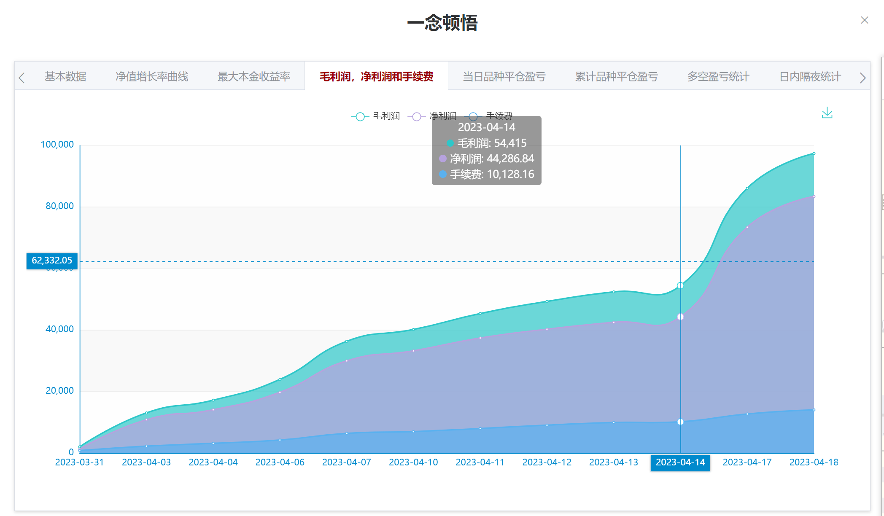Click 毛利润 data point on 2023-04-14
Screen dimensions: 884x516
coord(680,286)
